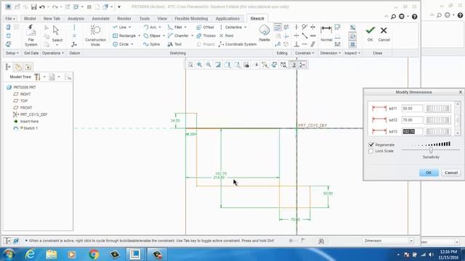Click the Redo arrow in quick access toolbar
Screen dimensions: 465x261
click(55, 7)
